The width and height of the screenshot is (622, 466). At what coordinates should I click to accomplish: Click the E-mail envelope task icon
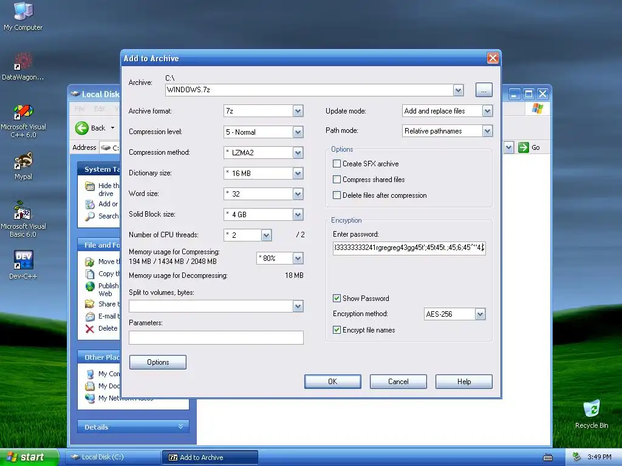[x=90, y=316]
